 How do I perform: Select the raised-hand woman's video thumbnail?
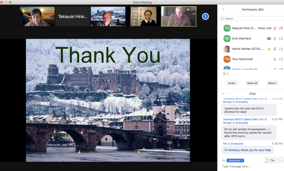[37, 16]
